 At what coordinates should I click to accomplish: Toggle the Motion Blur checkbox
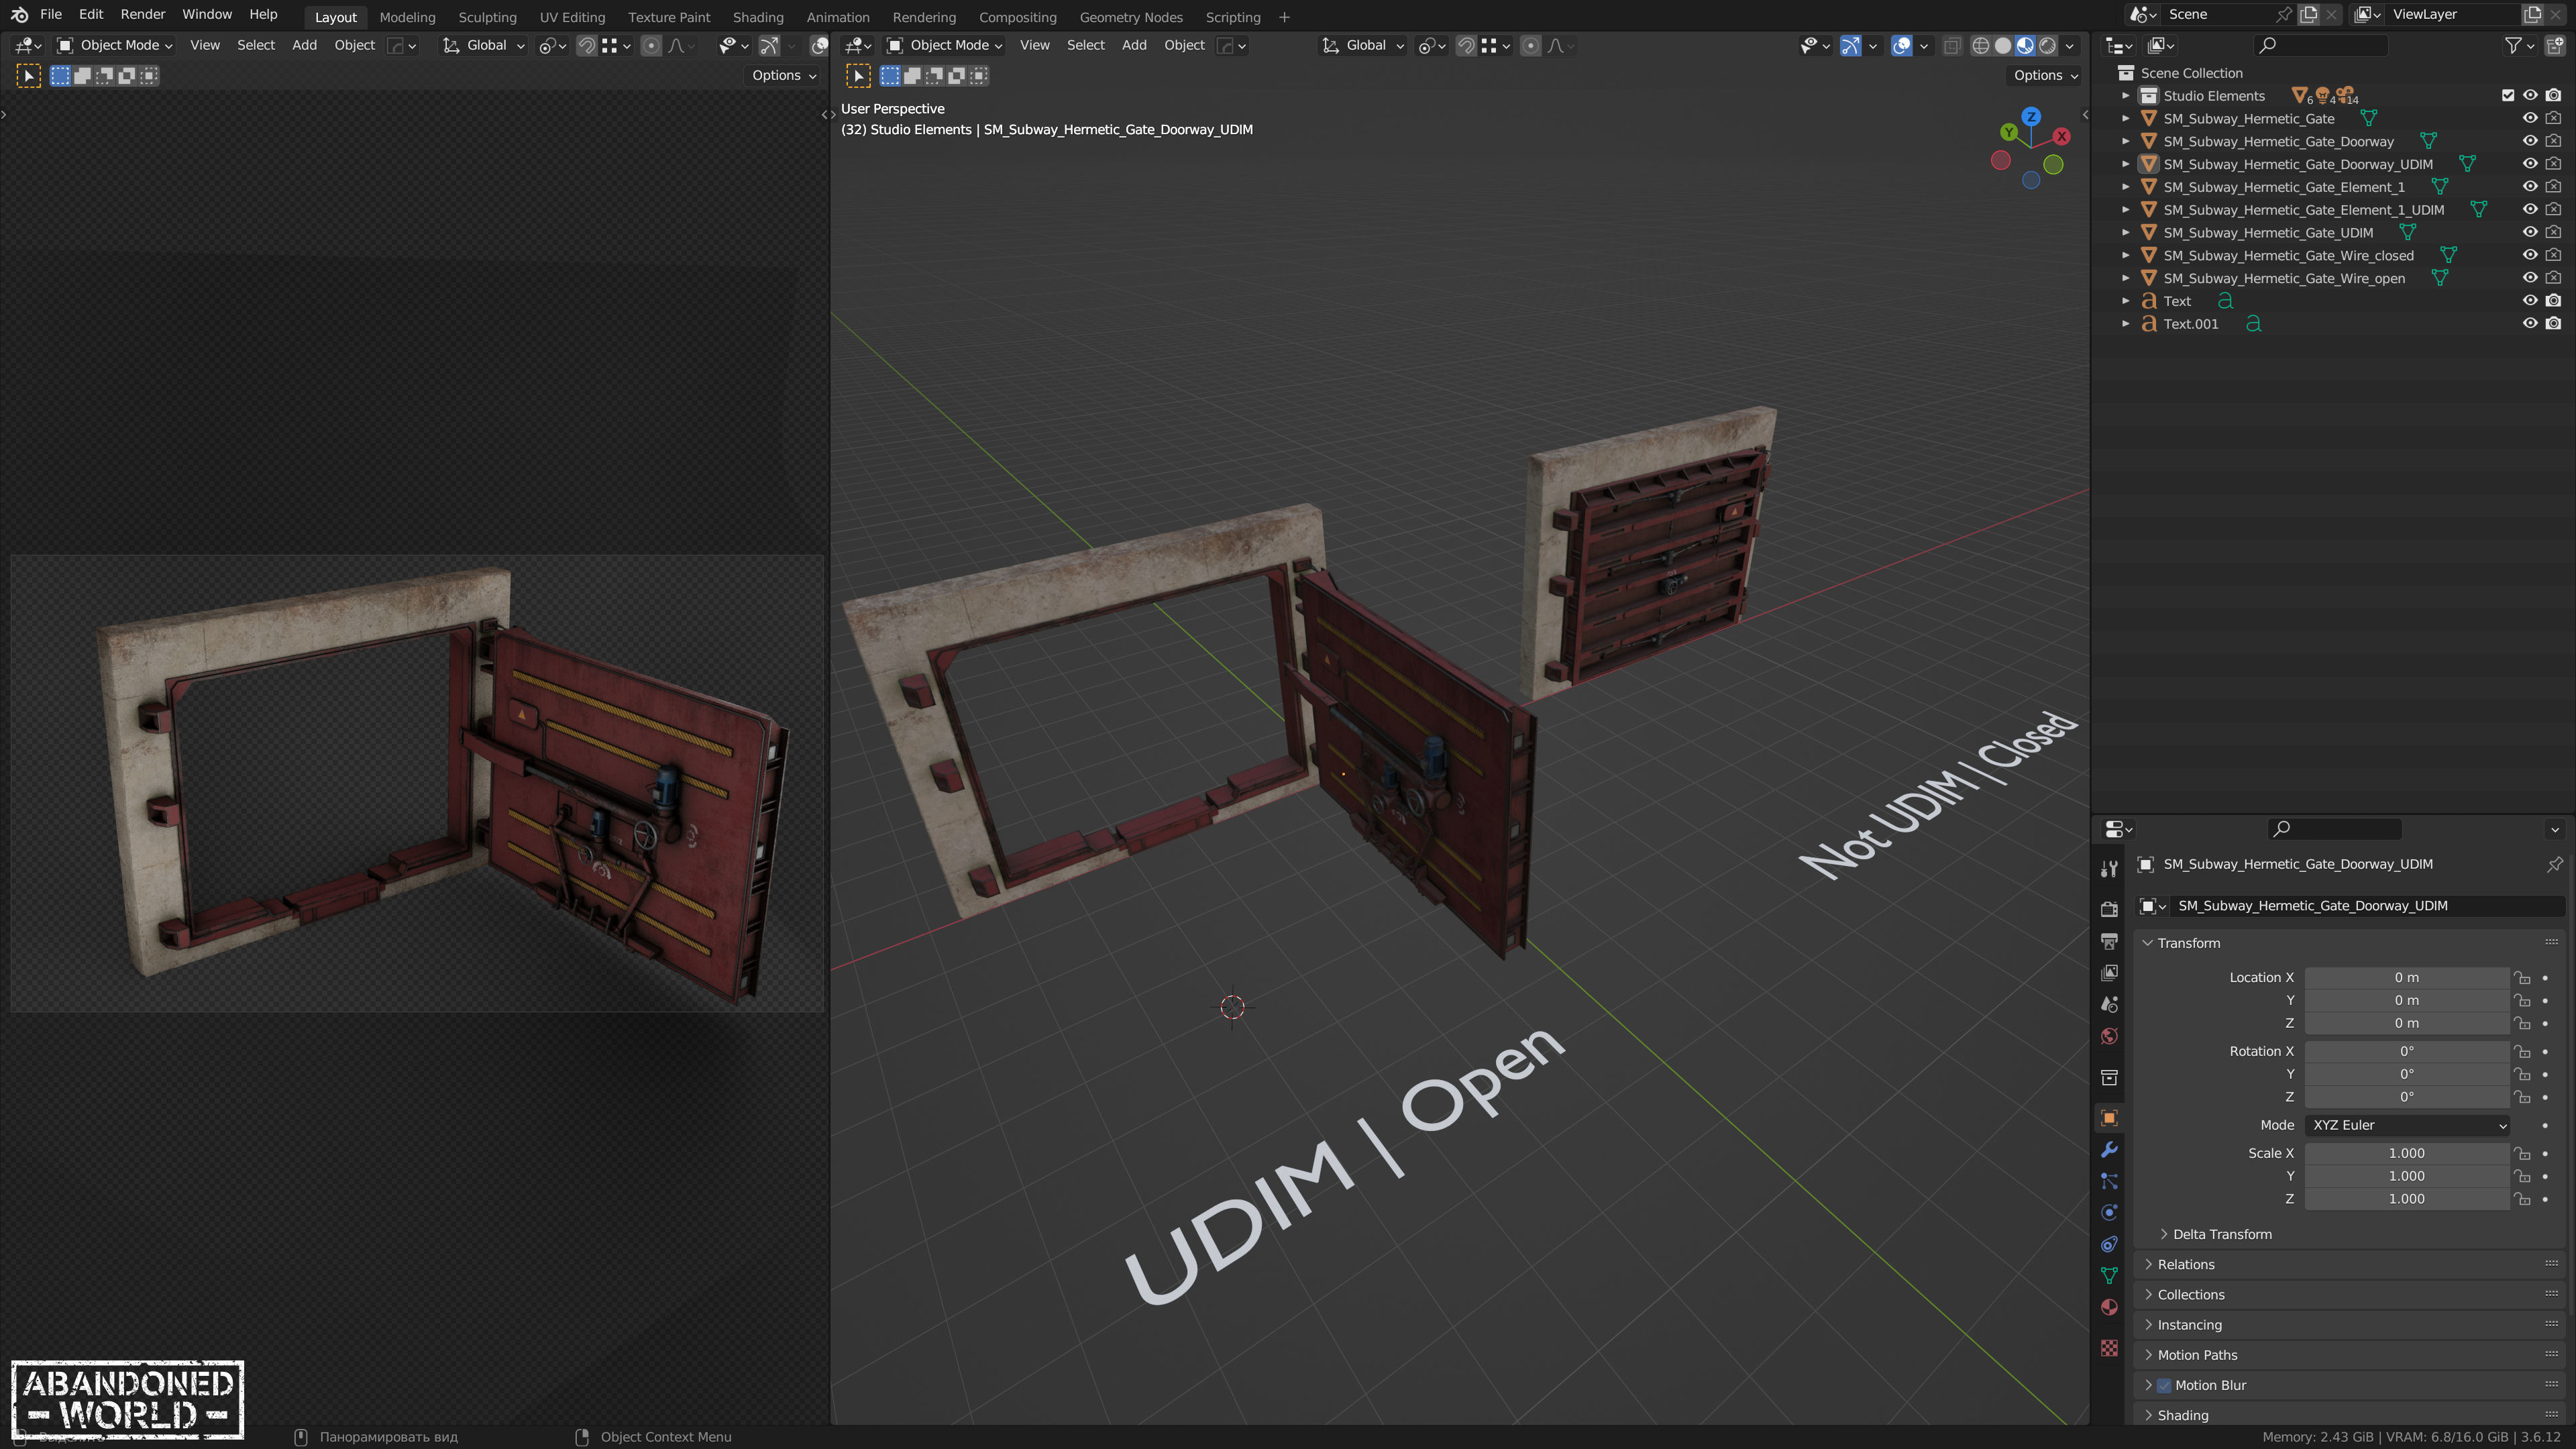point(2164,1385)
